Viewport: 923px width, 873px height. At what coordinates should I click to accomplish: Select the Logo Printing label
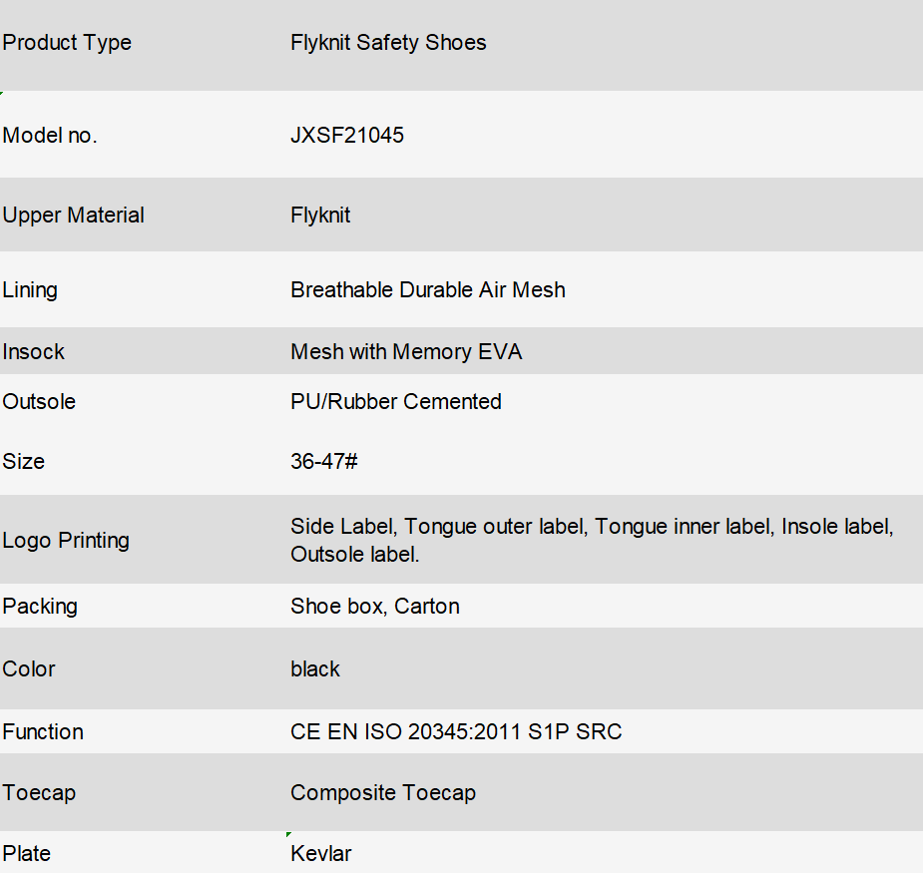[x=66, y=541]
